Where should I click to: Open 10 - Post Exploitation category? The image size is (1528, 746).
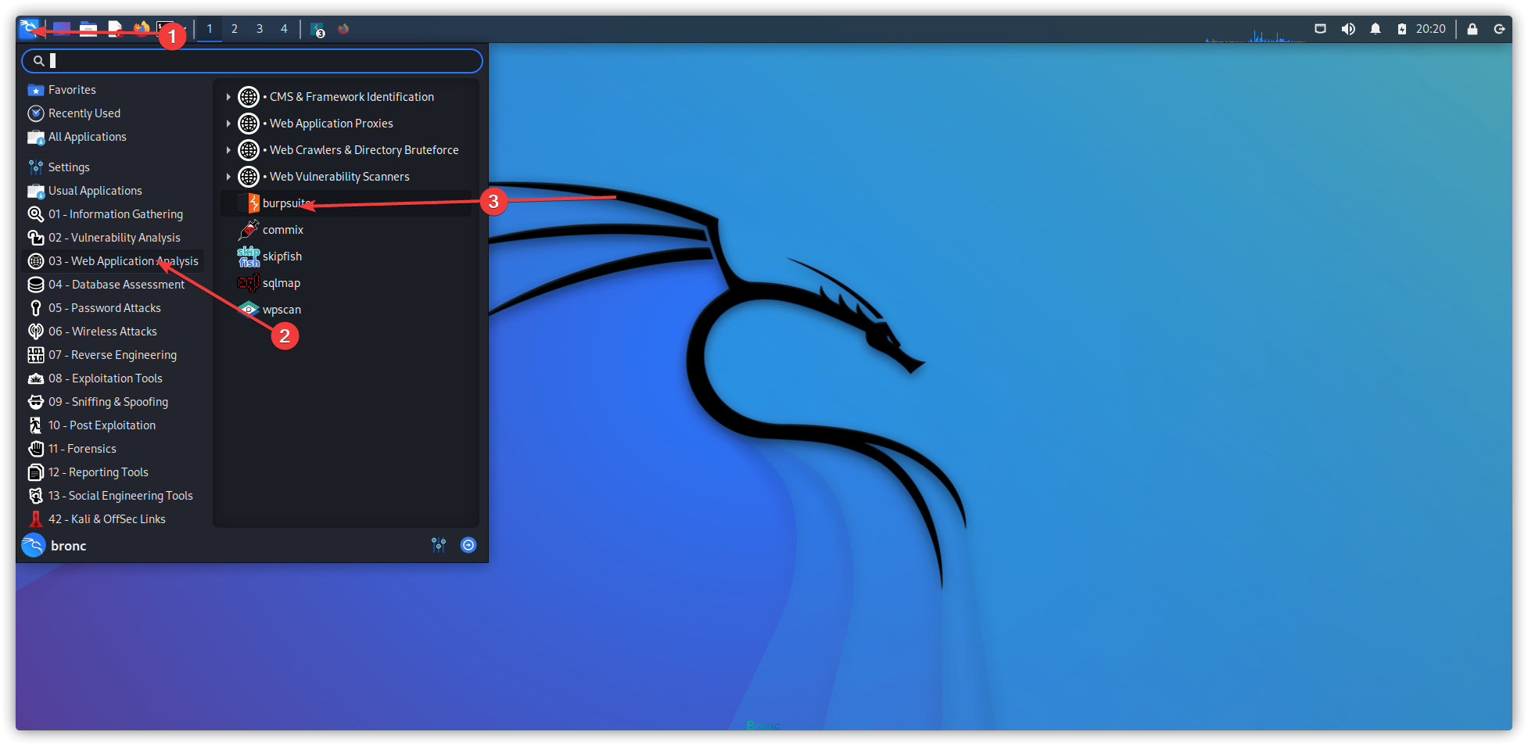point(113,425)
